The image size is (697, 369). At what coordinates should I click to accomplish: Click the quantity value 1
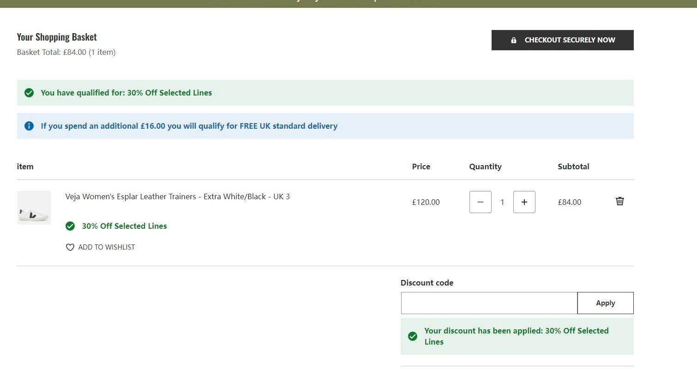[x=502, y=202]
